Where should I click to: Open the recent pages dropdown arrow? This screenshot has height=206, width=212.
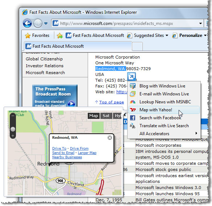pos(46,23)
